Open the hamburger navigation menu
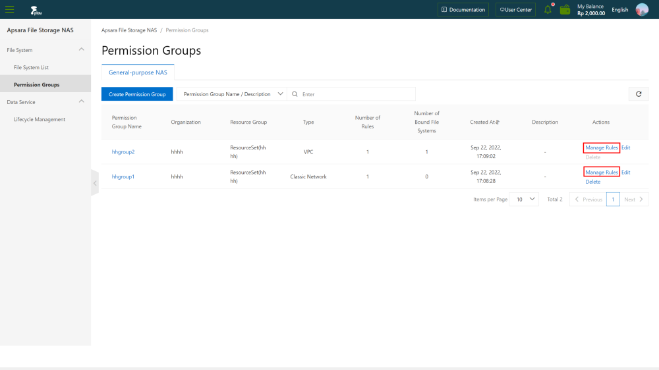 coord(10,10)
